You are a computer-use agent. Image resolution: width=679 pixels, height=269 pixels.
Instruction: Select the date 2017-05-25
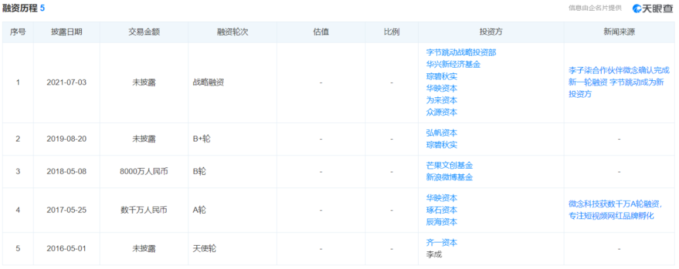pos(67,210)
